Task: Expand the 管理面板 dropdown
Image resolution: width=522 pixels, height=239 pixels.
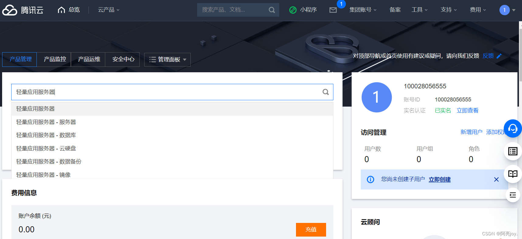Action: [x=167, y=60]
